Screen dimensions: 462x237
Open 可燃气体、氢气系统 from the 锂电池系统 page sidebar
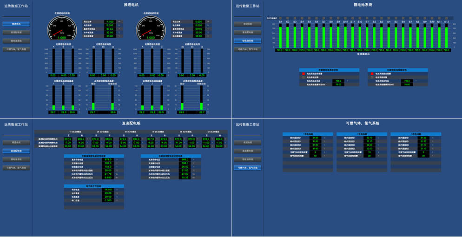pyautogui.click(x=247, y=49)
